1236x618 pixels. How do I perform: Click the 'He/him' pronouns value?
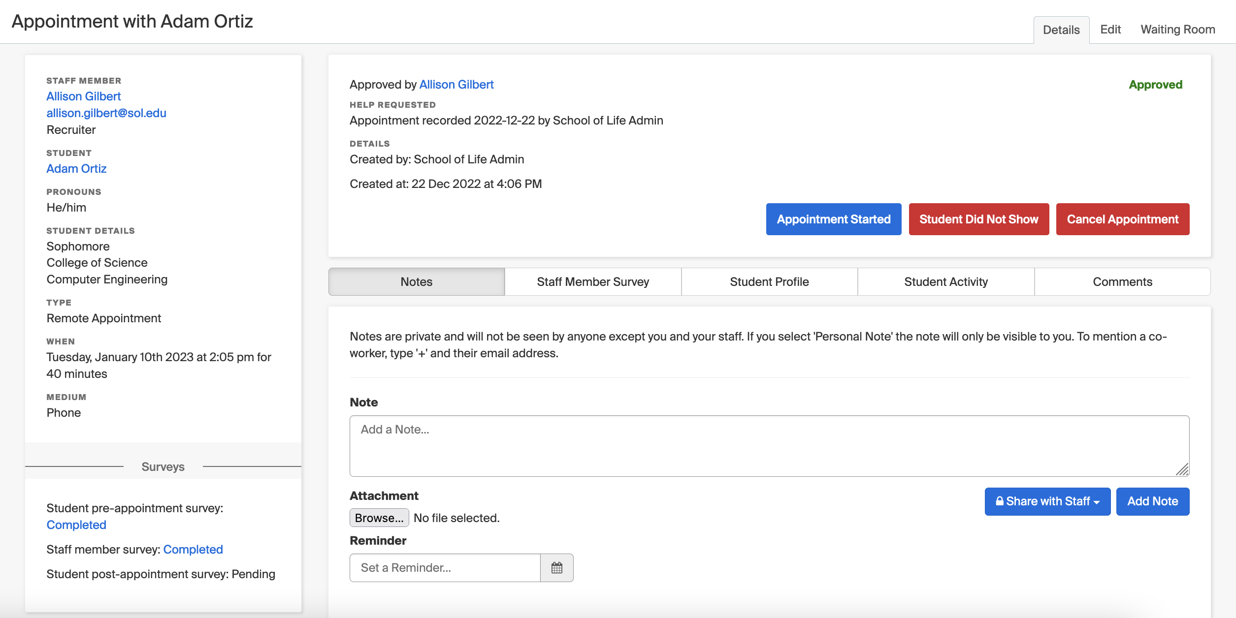click(66, 207)
